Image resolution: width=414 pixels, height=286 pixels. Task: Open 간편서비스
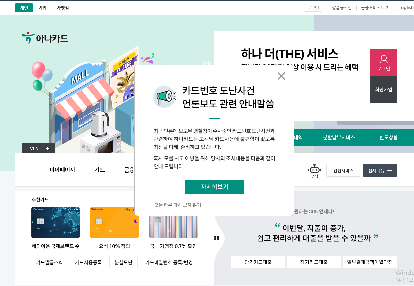tap(343, 170)
